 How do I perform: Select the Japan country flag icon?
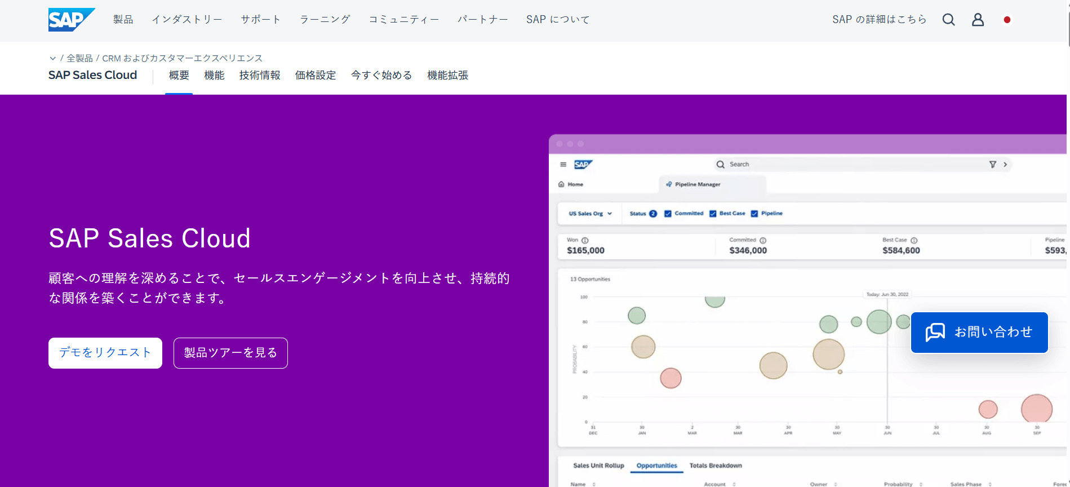[x=1007, y=20]
